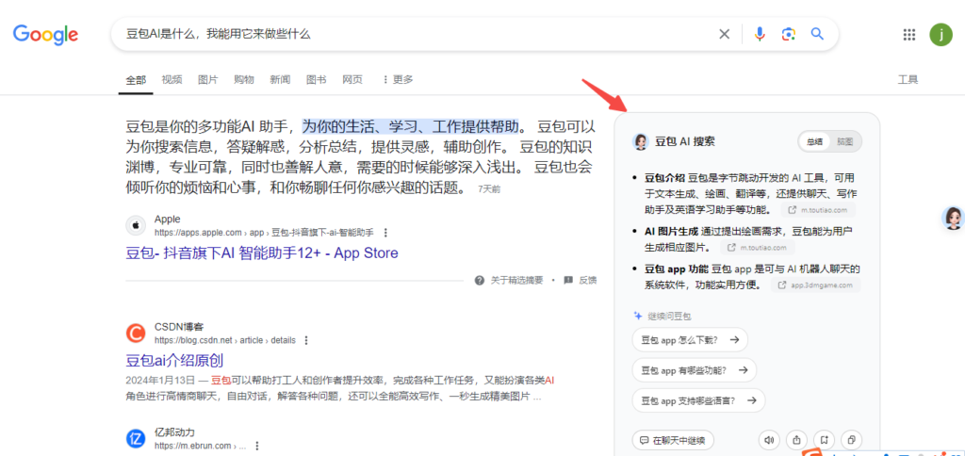Switch to the 购物 tab
The height and width of the screenshot is (456, 965).
[244, 79]
